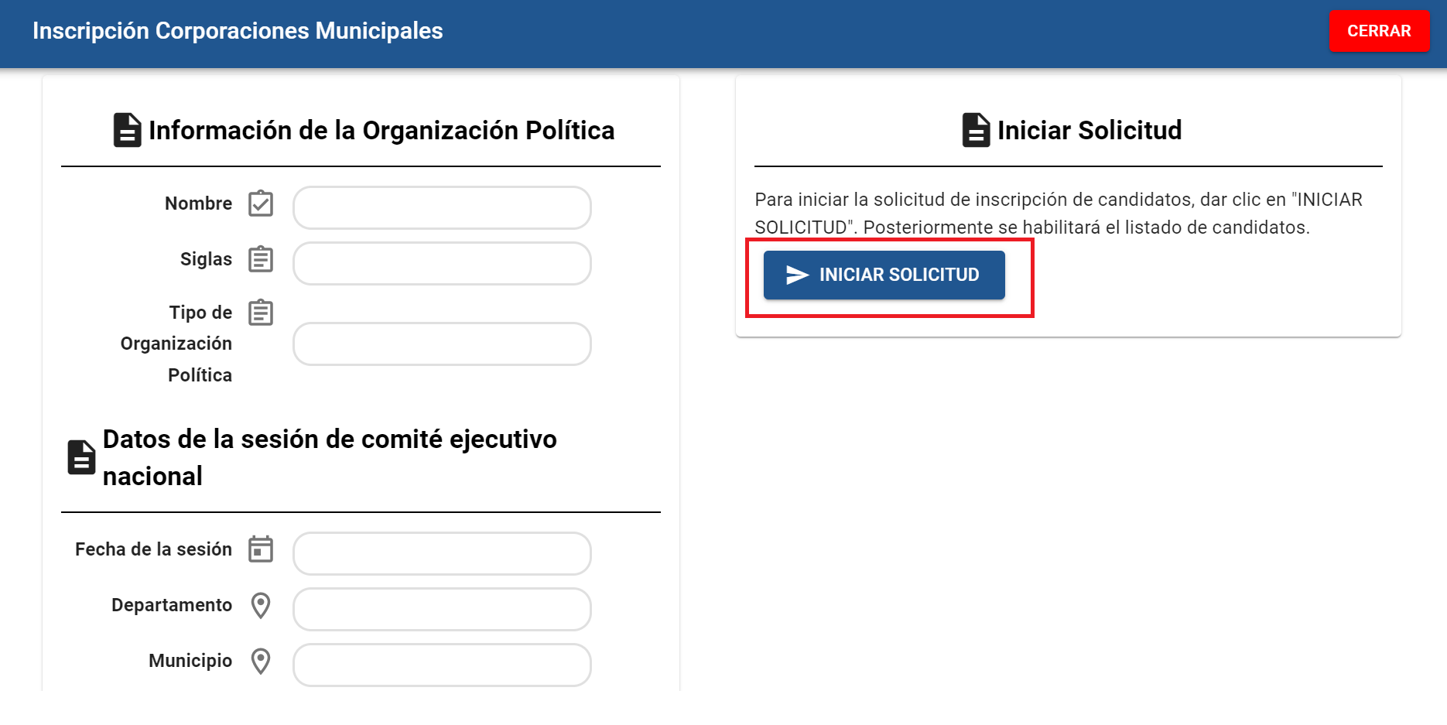The width and height of the screenshot is (1447, 725).
Task: Close the form with the CERRAR button
Action: pos(1379,31)
